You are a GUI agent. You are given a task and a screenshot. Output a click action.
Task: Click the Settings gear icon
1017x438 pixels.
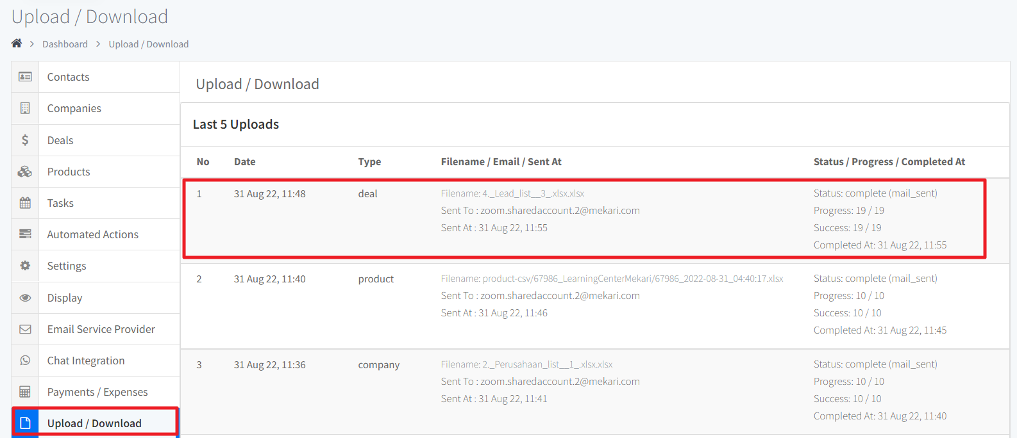(x=25, y=266)
